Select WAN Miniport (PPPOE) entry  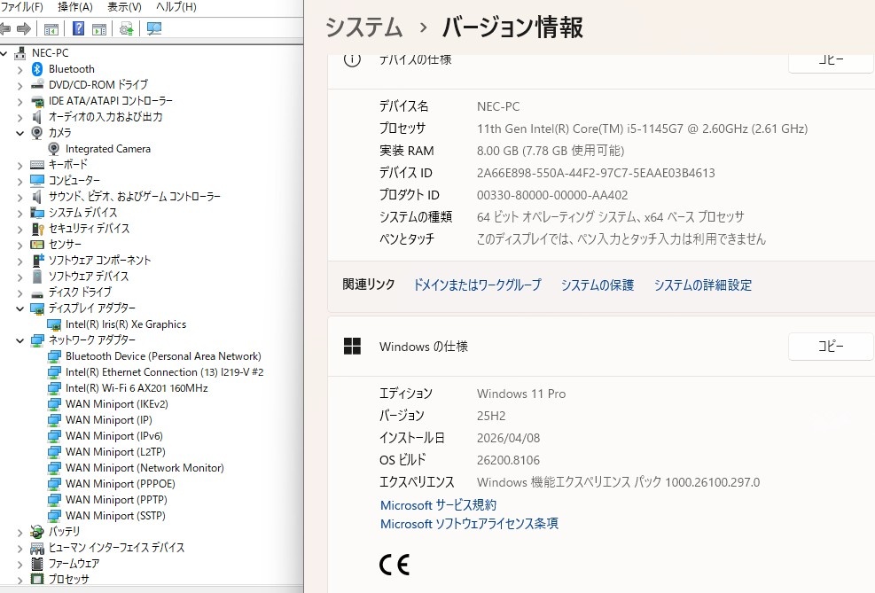pos(120,484)
